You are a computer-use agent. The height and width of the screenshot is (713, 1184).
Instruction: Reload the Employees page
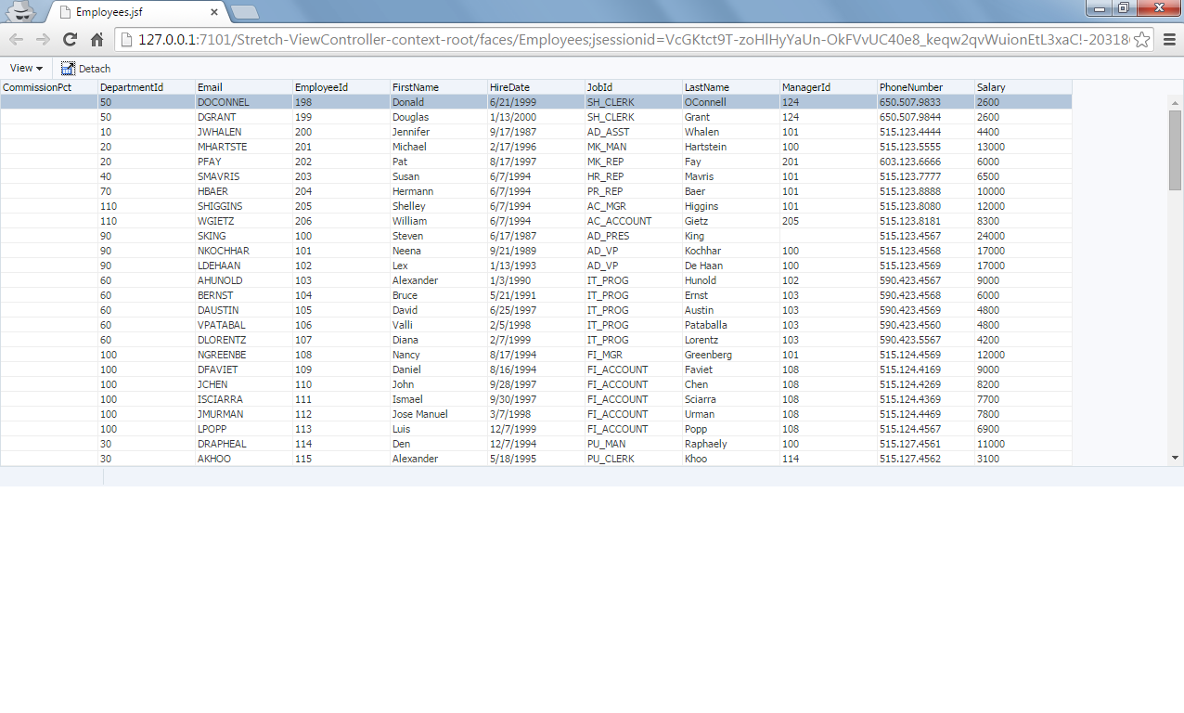pyautogui.click(x=70, y=39)
